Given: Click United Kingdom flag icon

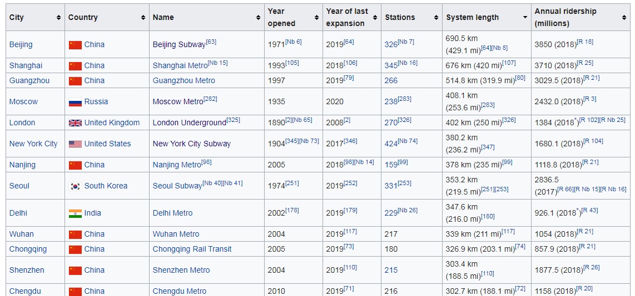Looking at the screenshot, I should pos(75,123).
